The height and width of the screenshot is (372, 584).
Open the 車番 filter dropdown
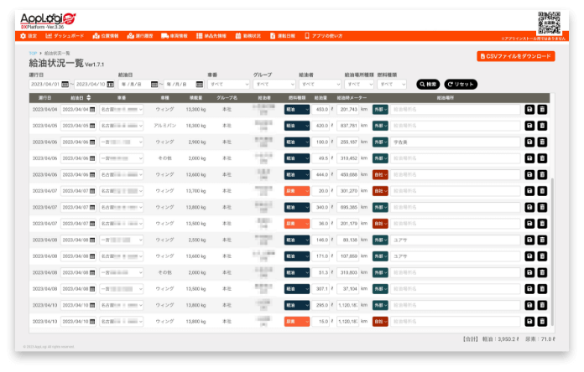click(x=227, y=85)
